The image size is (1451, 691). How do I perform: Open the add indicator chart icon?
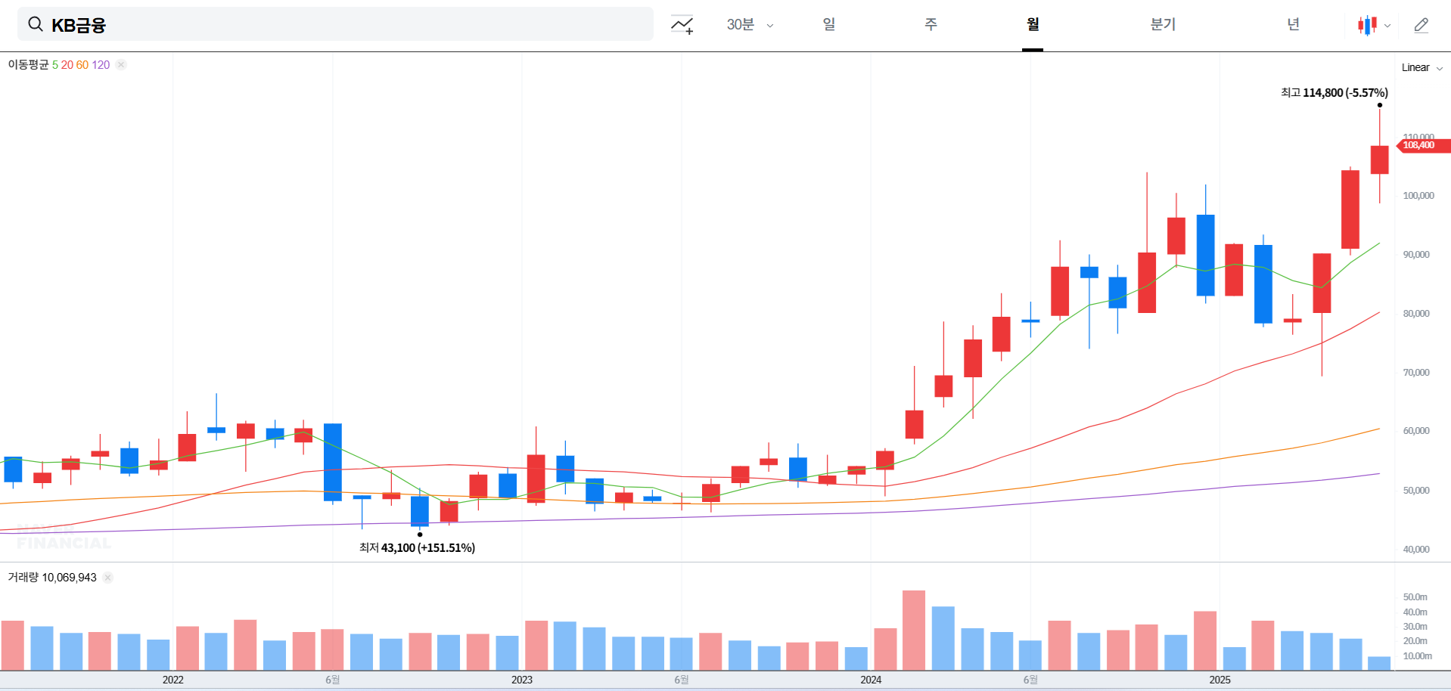(x=682, y=25)
